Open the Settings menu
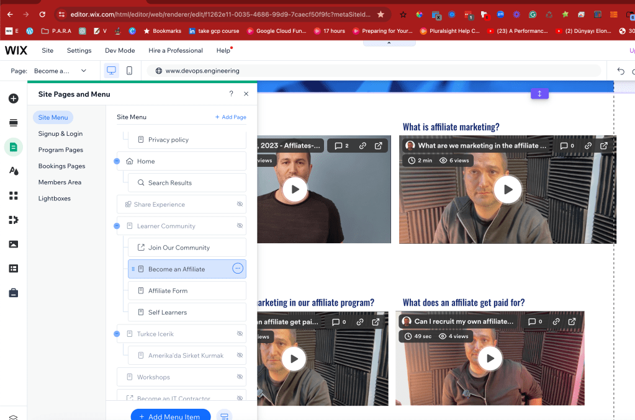This screenshot has width=635, height=420. pyautogui.click(x=79, y=51)
